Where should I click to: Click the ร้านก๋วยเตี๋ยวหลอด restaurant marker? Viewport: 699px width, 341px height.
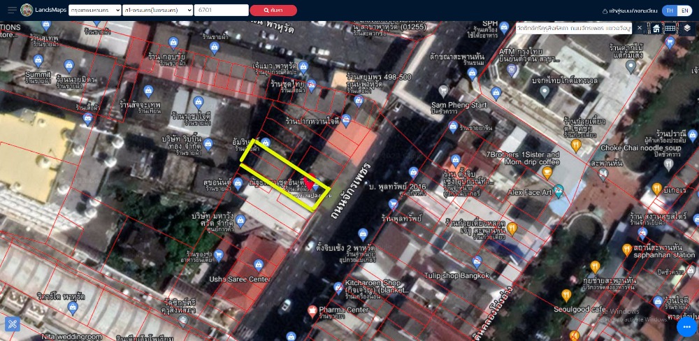pyautogui.click(x=512, y=228)
